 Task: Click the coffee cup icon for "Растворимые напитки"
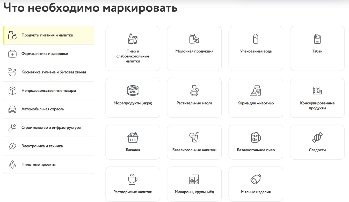coord(133,179)
